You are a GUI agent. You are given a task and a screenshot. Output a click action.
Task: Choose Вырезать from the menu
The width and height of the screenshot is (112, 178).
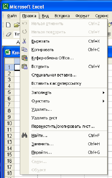pyautogui.click(x=64, y=41)
